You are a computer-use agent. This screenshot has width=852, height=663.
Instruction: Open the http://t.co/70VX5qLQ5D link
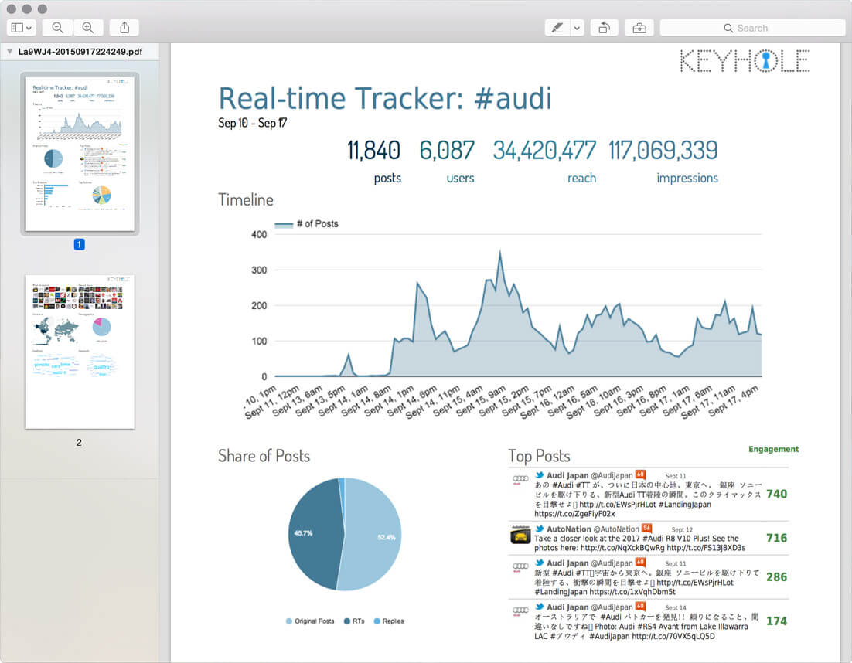[673, 637]
